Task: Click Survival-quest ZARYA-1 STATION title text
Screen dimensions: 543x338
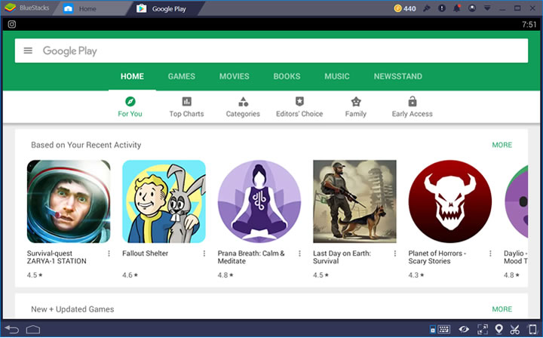Action: [57, 257]
